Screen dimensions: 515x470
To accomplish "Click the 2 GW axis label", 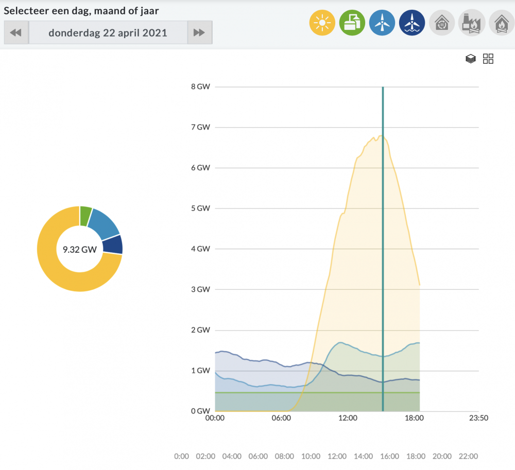I will tap(200, 330).
